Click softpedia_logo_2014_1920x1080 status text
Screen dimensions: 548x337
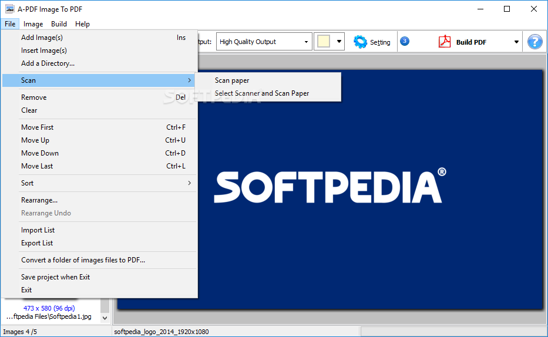(x=162, y=331)
